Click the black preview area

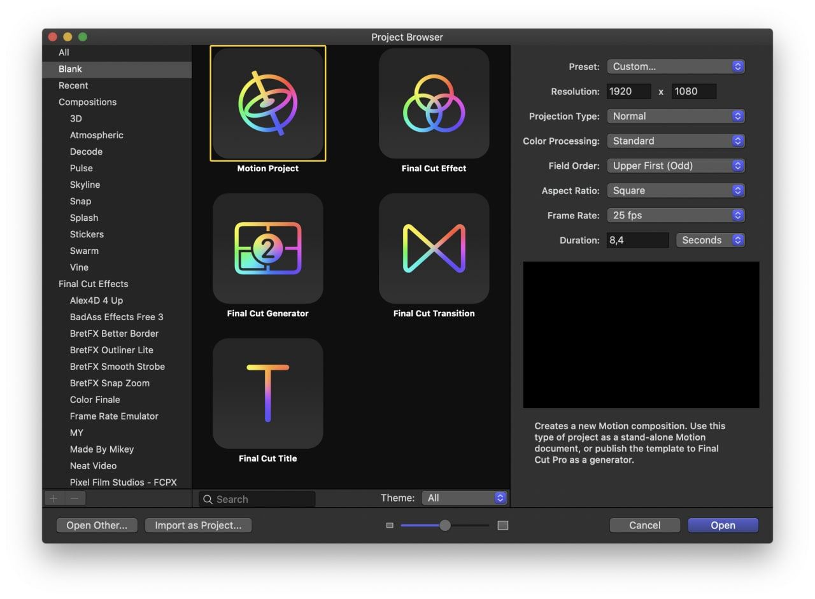(x=641, y=335)
